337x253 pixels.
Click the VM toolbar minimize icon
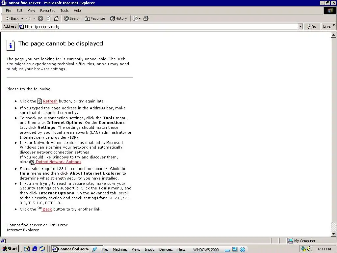click(227, 250)
